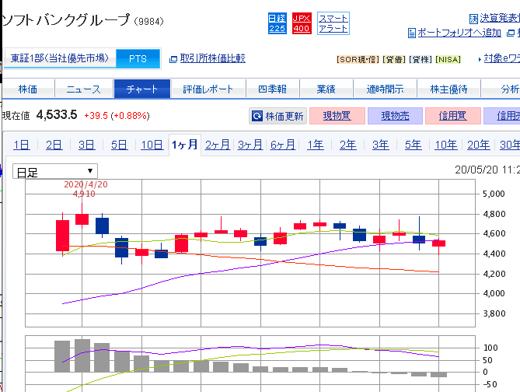Click the 対象eワラント arrow link
The width and height of the screenshot is (520, 392).
click(496, 58)
